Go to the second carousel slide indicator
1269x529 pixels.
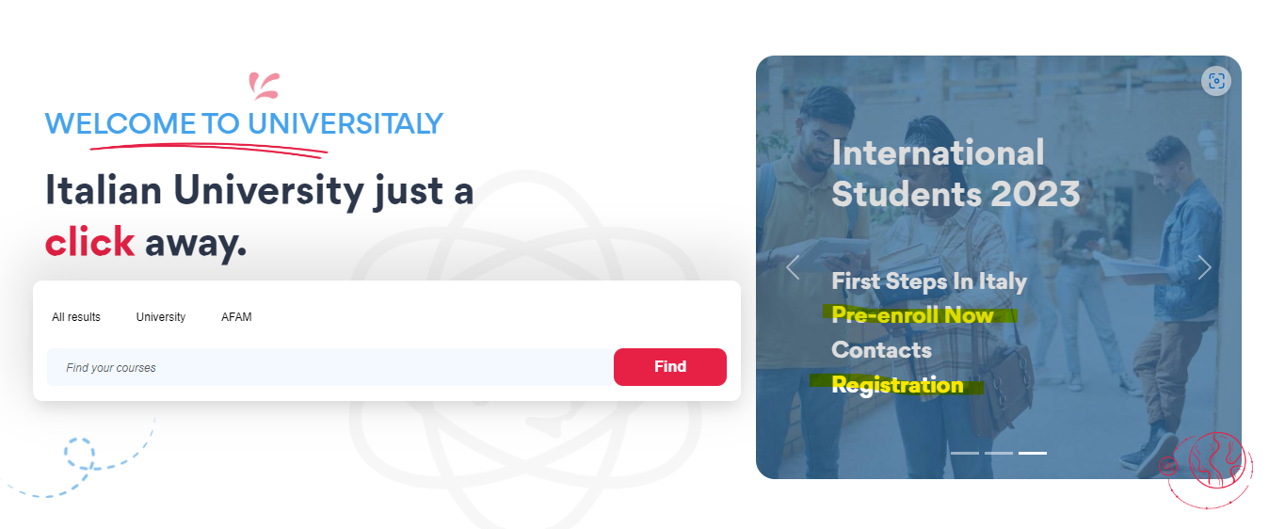click(999, 453)
